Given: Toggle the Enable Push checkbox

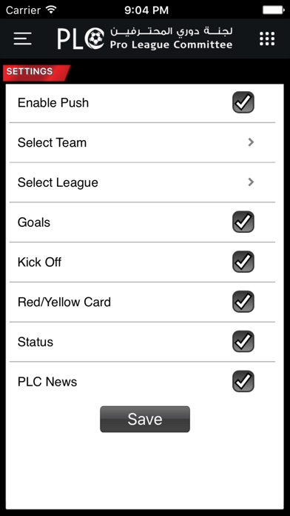Looking at the screenshot, I should point(243,102).
